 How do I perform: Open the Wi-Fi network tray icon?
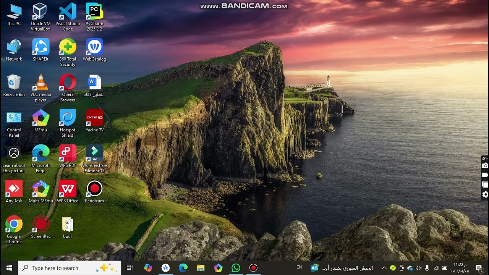tap(436, 268)
